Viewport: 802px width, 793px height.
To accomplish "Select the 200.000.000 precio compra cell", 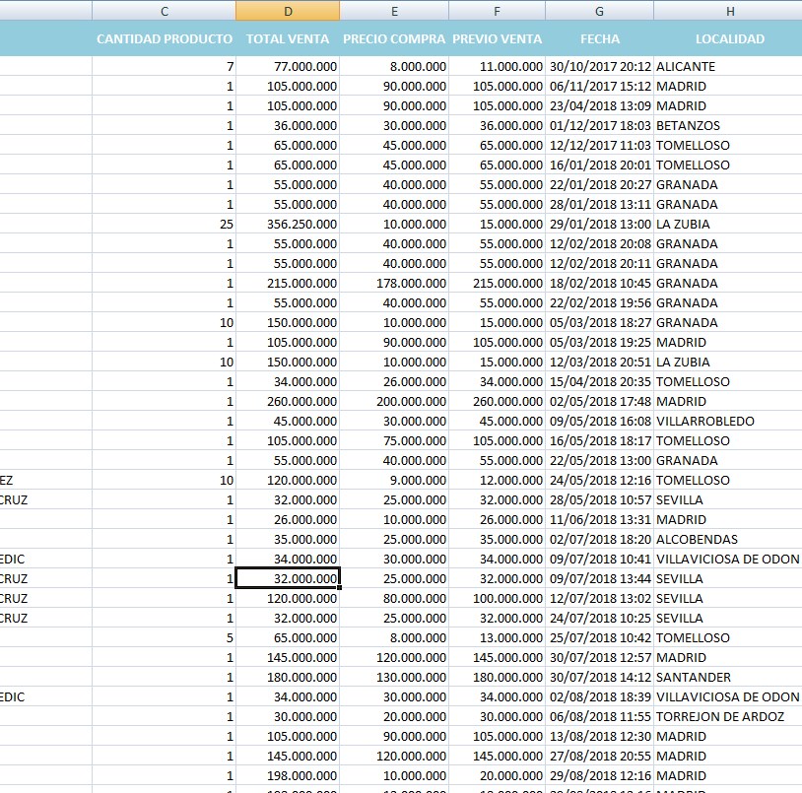I will click(394, 402).
